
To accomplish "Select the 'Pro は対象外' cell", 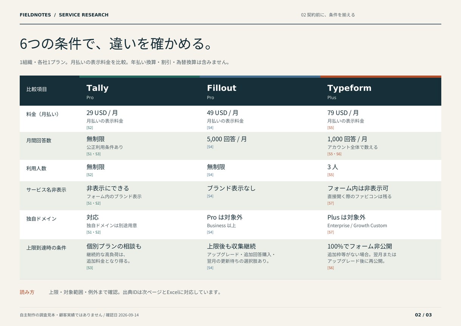I will click(x=225, y=217).
